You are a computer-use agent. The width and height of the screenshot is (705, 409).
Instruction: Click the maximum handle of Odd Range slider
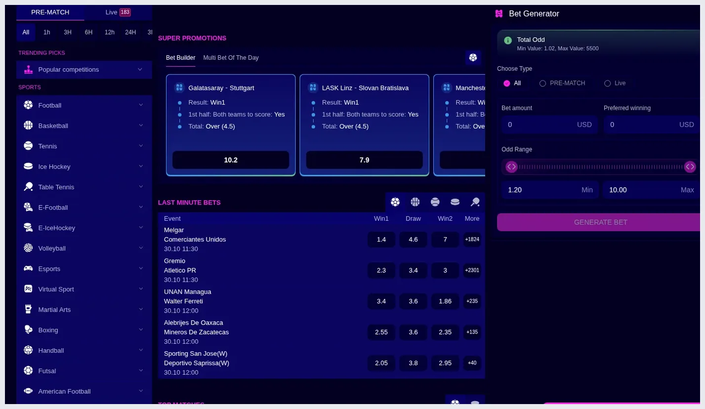tap(690, 167)
